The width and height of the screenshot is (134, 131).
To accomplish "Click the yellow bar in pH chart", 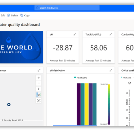I will click(86, 104).
